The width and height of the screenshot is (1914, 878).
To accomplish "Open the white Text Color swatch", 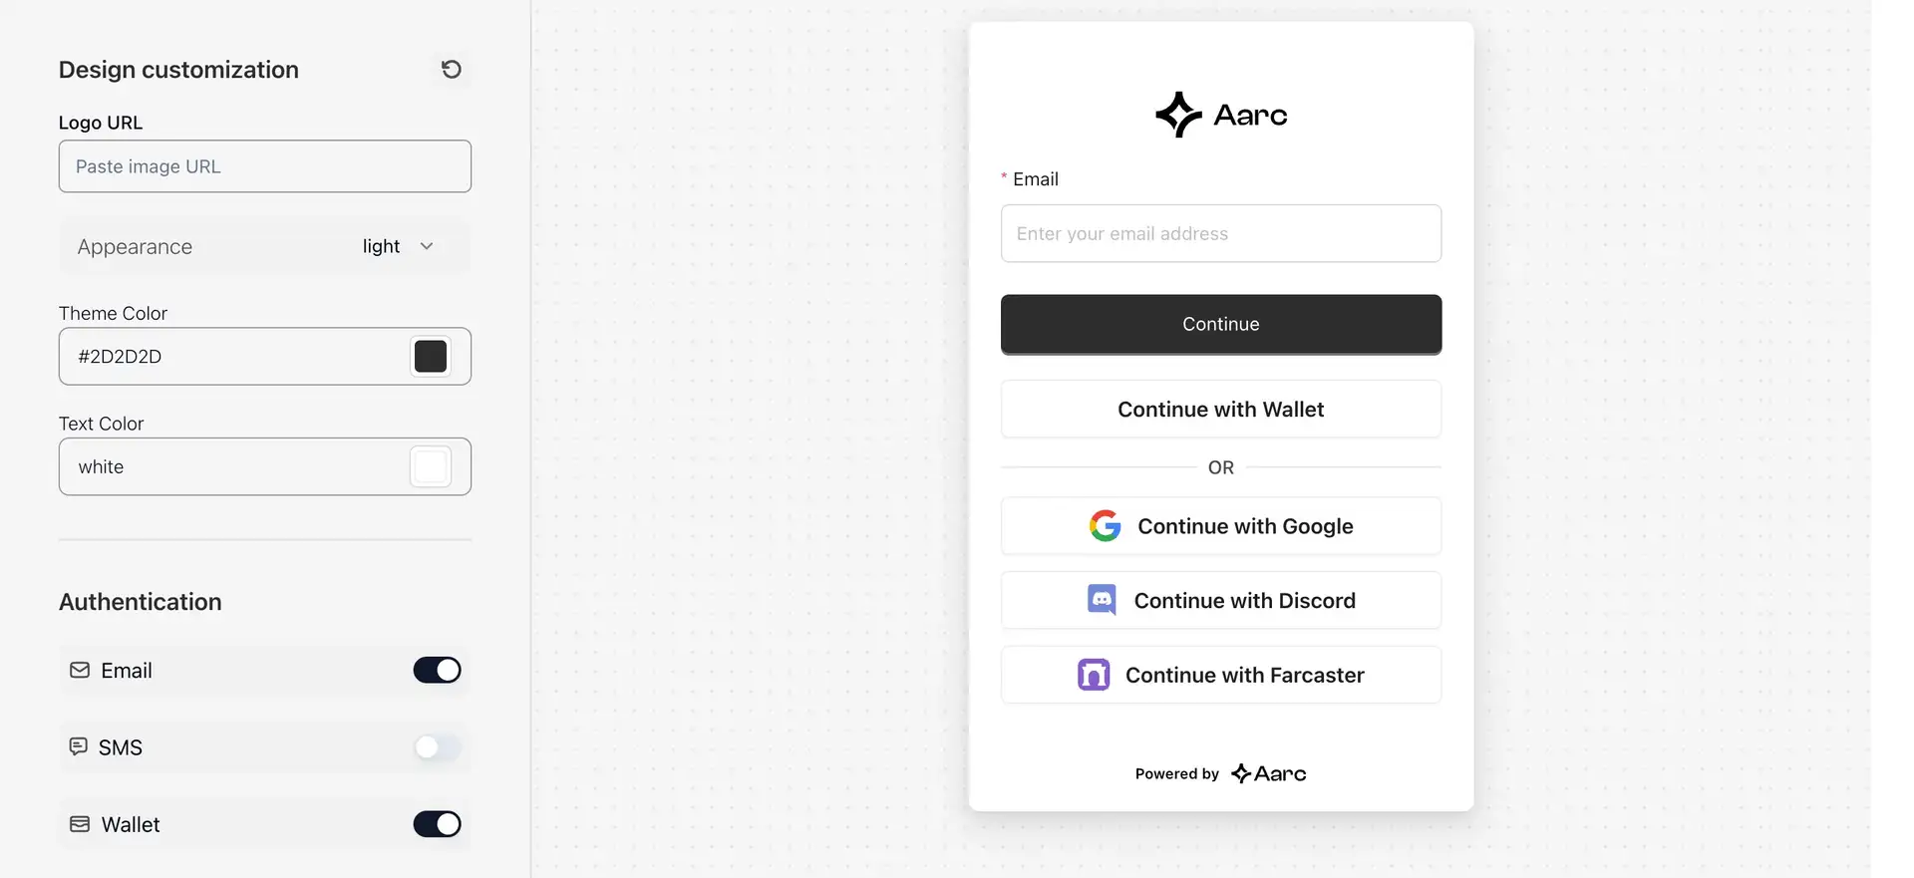I will coord(431,466).
